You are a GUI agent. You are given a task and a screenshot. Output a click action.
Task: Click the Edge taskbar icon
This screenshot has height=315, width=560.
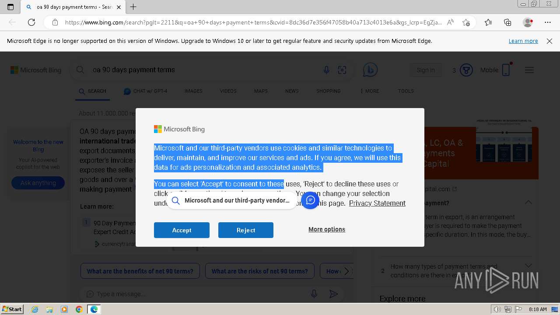(x=94, y=309)
